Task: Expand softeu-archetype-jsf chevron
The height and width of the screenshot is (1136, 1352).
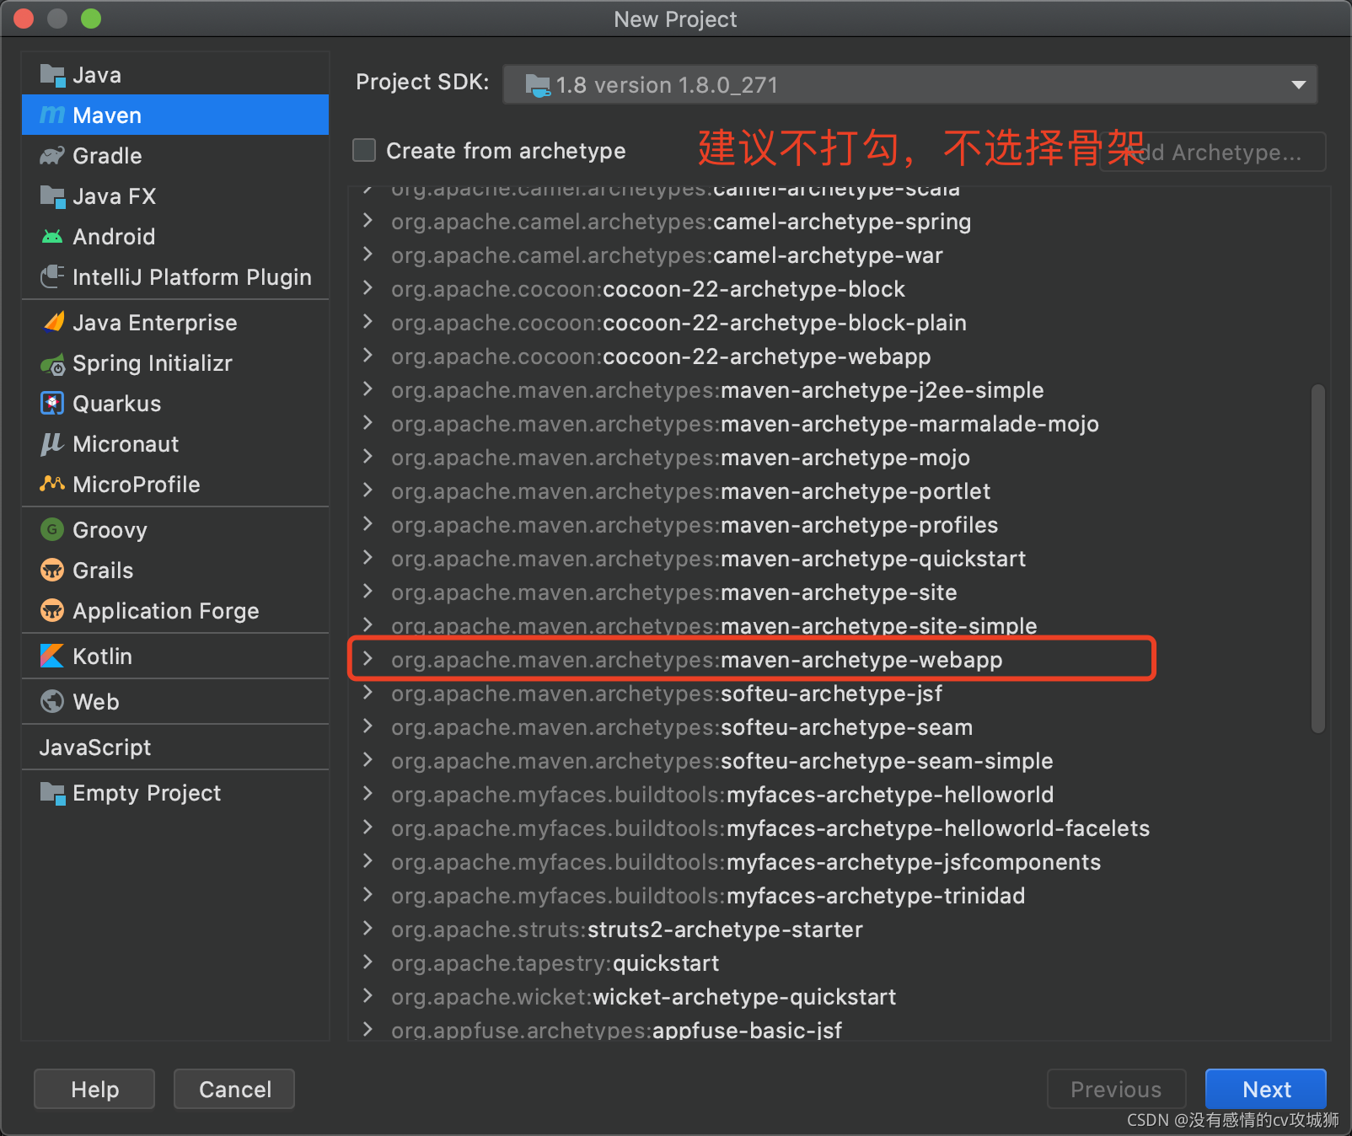Action: 368,693
